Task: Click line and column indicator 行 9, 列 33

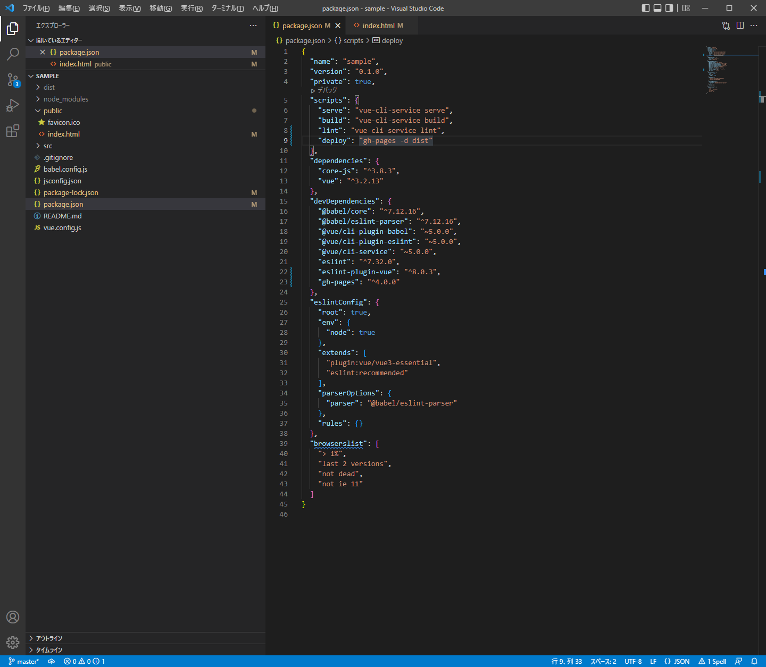Action: click(x=567, y=661)
